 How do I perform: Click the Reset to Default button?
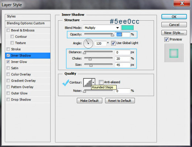[x=120, y=101]
